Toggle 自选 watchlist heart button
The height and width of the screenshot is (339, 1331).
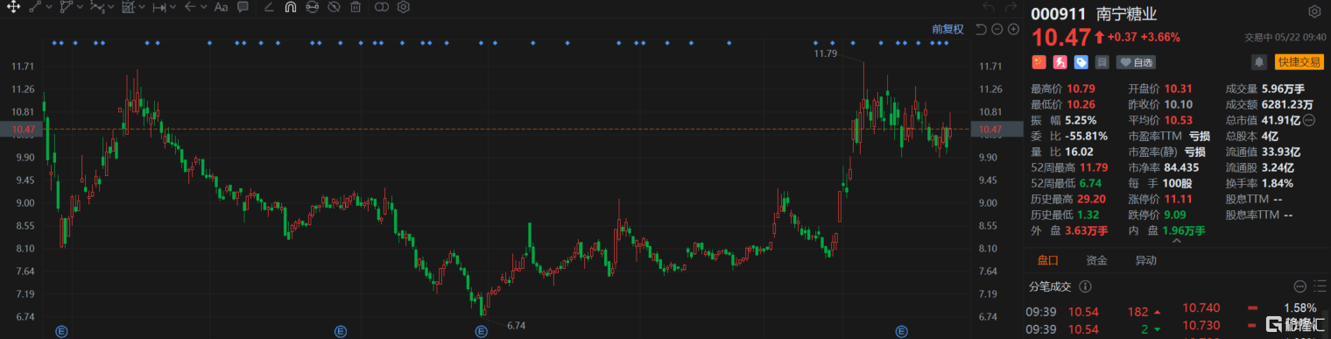tap(1135, 62)
